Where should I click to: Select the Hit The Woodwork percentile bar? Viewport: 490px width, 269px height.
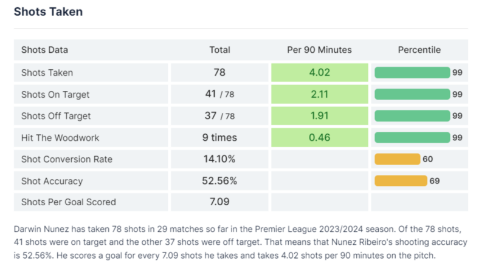[412, 137]
